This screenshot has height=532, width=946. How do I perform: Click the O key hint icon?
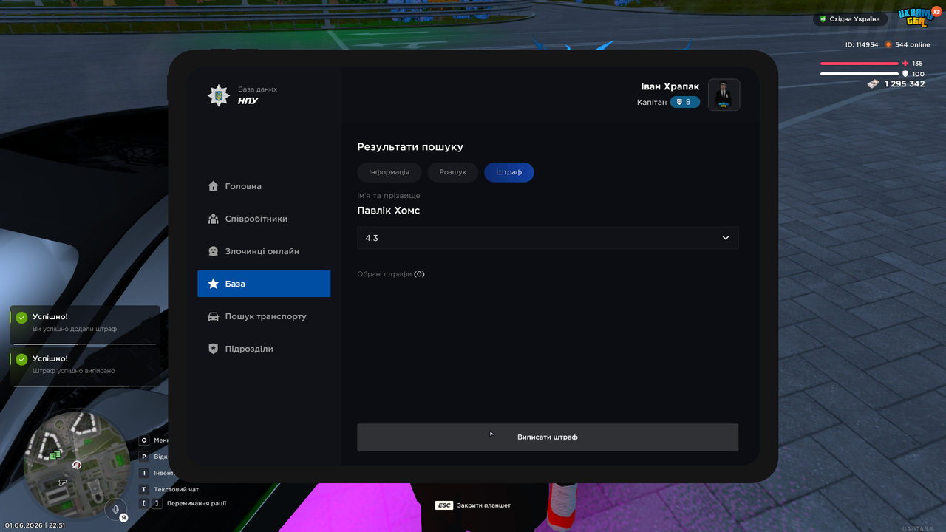pyautogui.click(x=145, y=440)
